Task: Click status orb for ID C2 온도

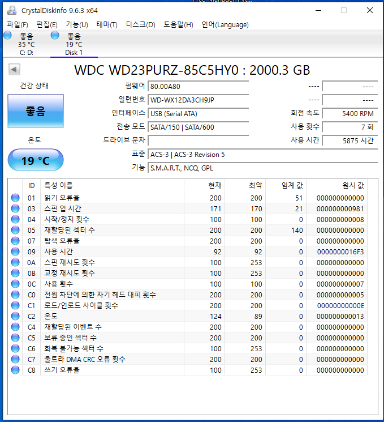Action: pos(15,316)
